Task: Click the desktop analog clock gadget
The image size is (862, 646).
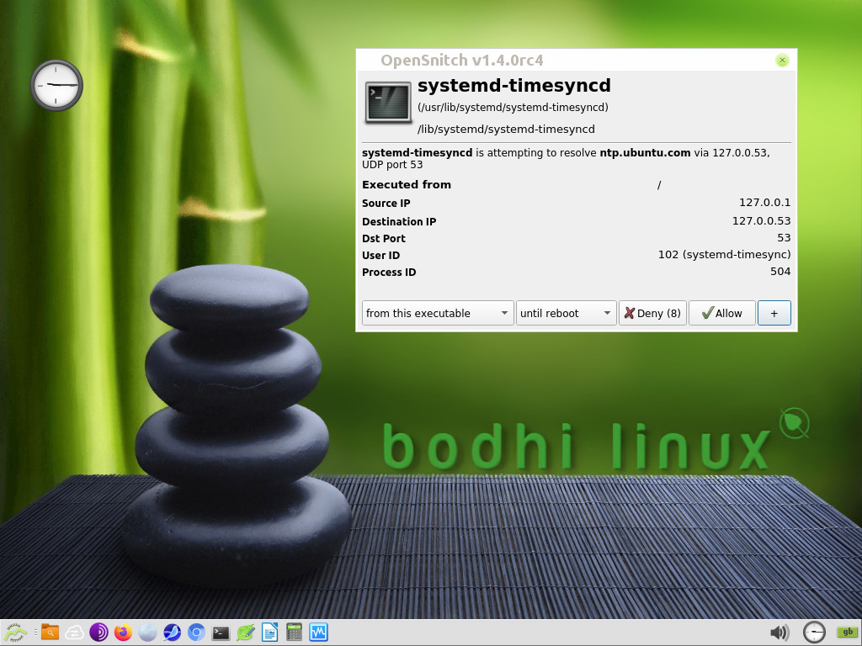Action: coord(56,85)
